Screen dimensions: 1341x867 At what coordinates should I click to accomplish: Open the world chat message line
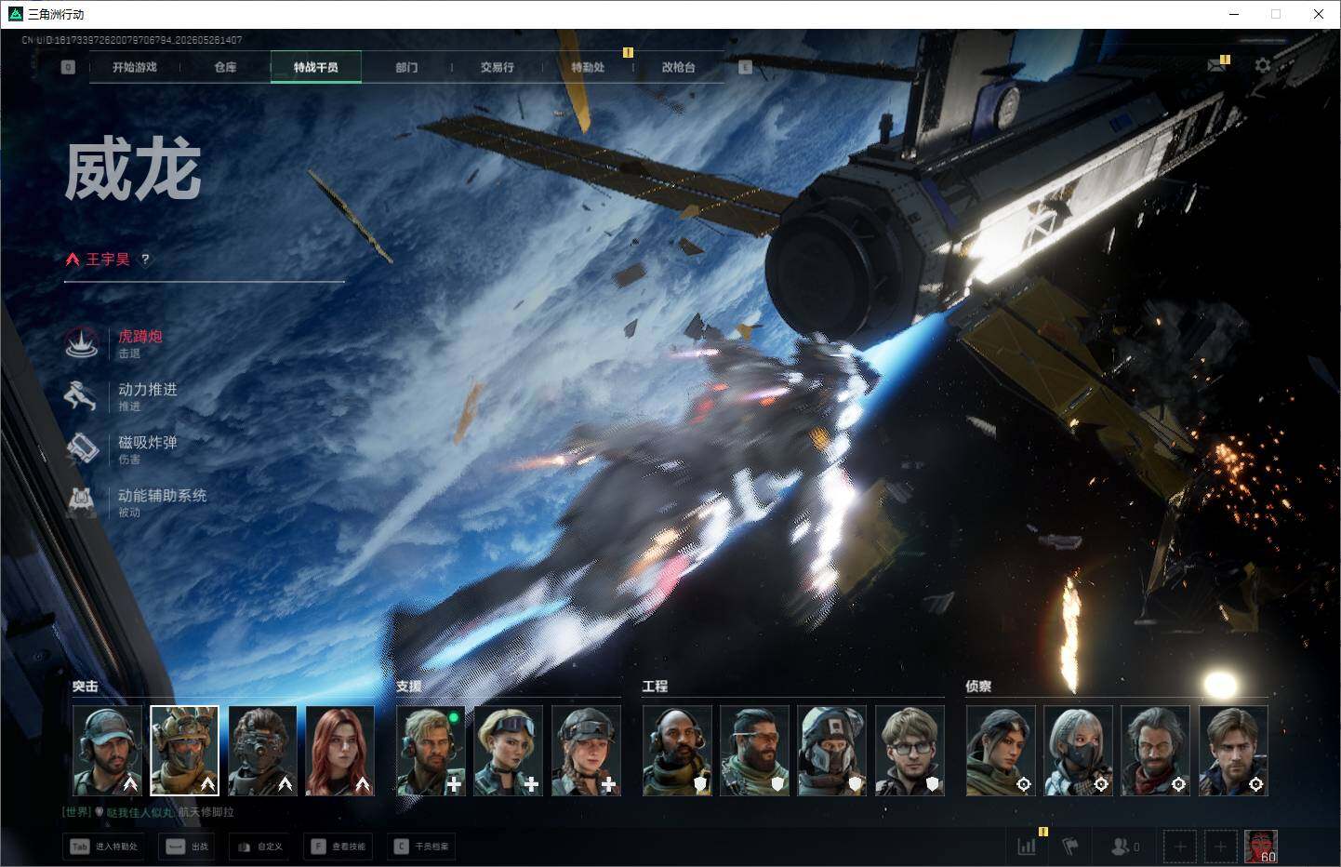coord(148,812)
